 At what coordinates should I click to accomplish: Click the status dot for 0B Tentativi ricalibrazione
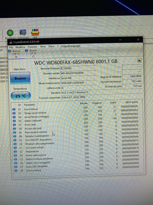[15, 136]
